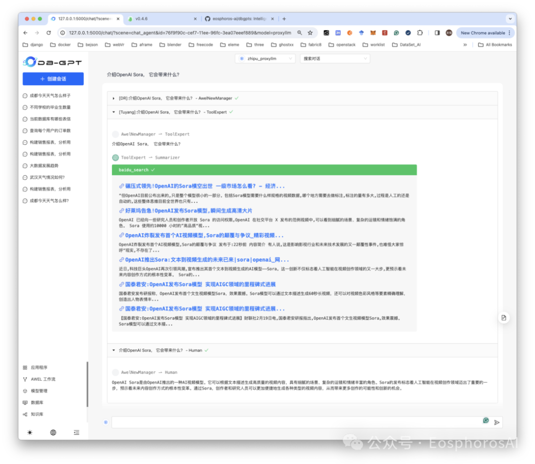Viewport: 535px width, 464px height.
Task: Open the 搜索对话 dropdown
Action: coord(335,58)
